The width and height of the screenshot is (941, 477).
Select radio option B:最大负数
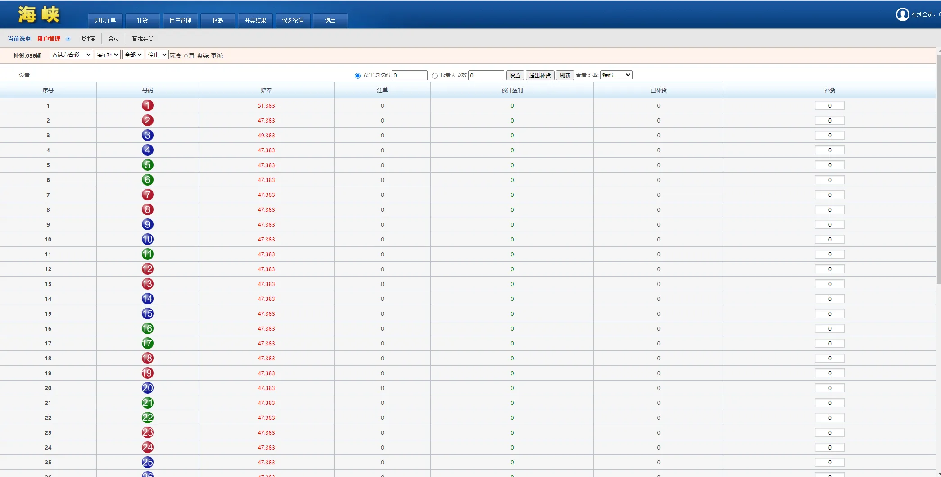tap(434, 75)
